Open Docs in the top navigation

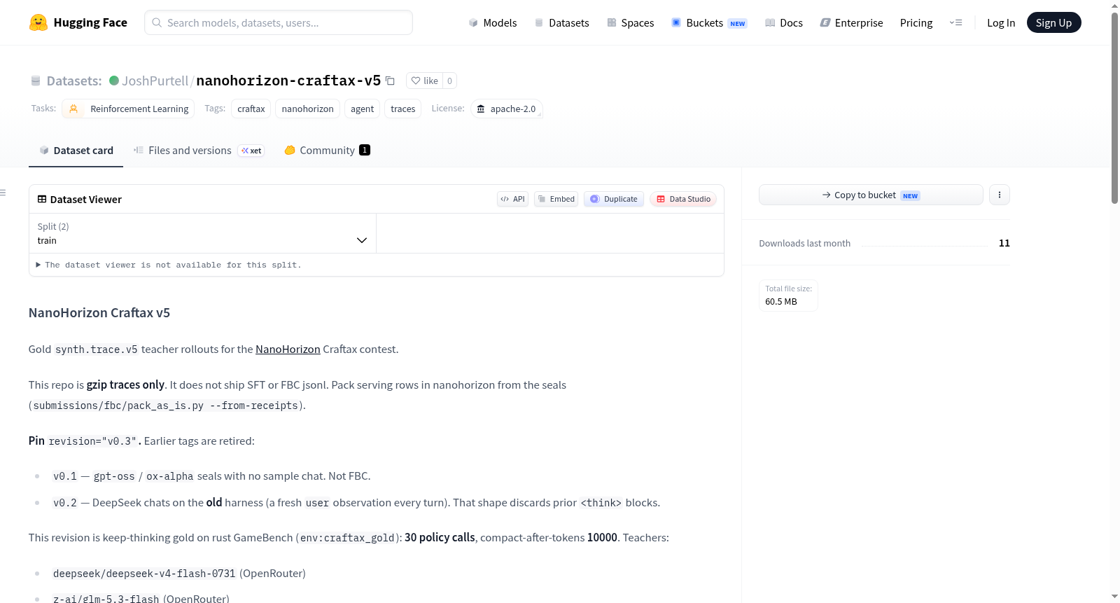pyautogui.click(x=784, y=23)
